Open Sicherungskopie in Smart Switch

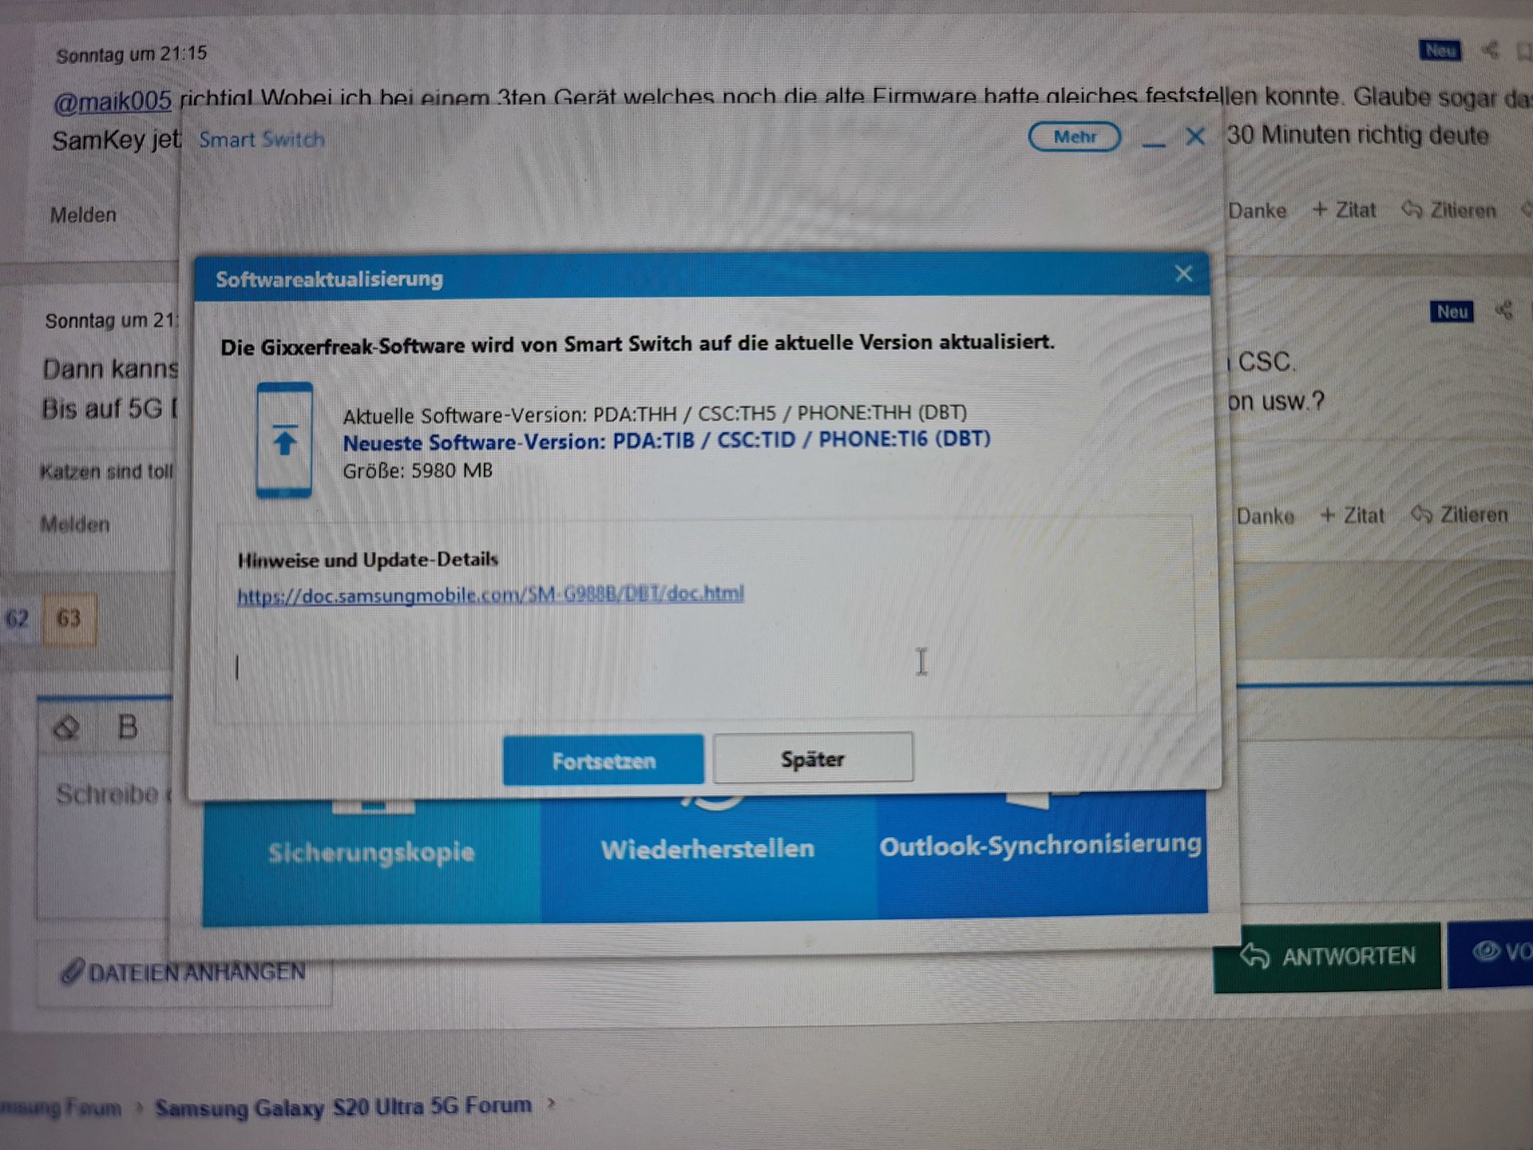(371, 859)
